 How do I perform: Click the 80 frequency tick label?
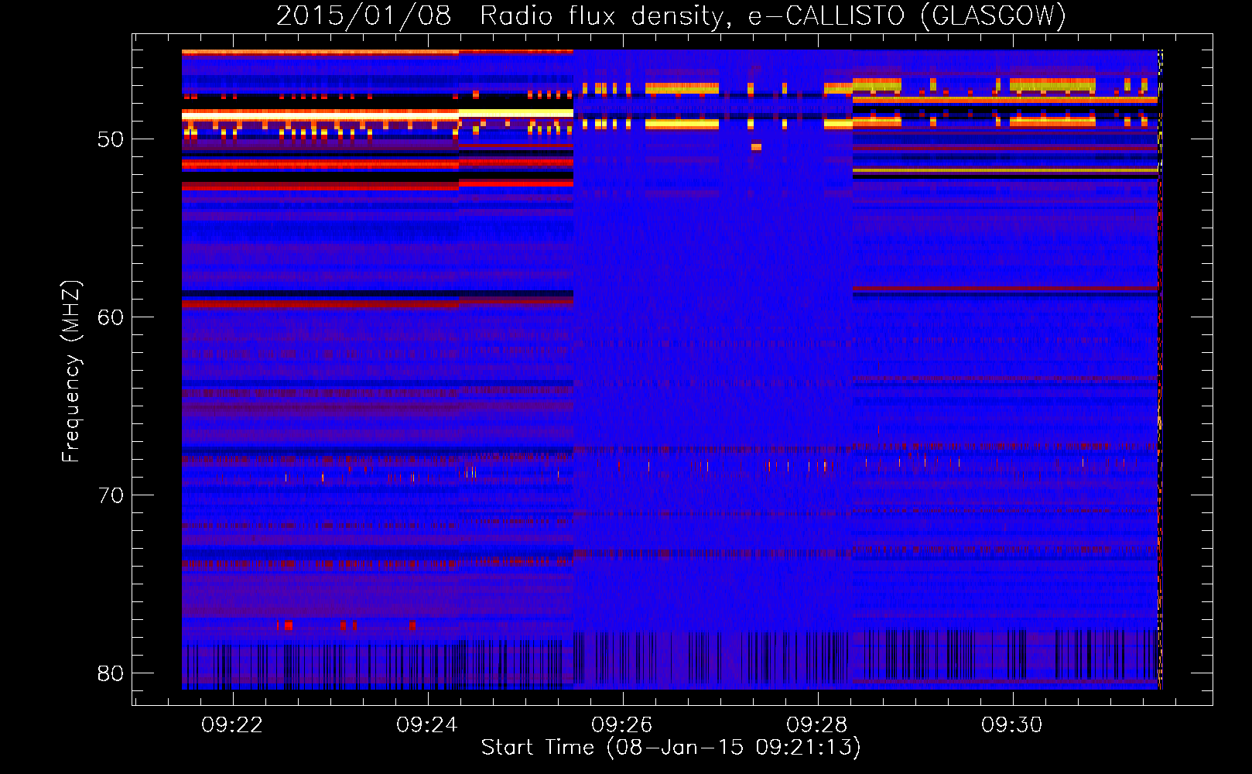(x=111, y=673)
